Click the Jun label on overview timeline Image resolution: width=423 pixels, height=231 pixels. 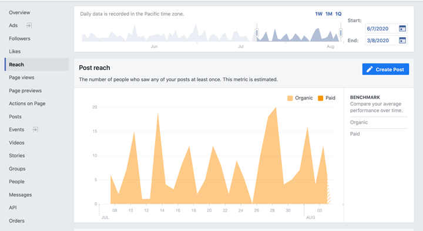(154, 46)
